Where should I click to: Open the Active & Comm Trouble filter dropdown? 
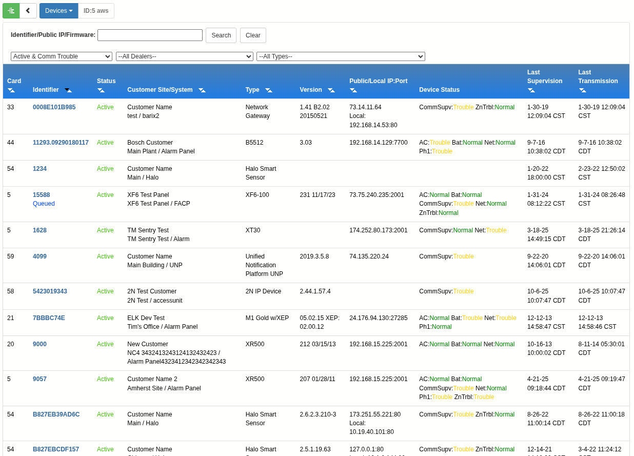[x=62, y=56]
